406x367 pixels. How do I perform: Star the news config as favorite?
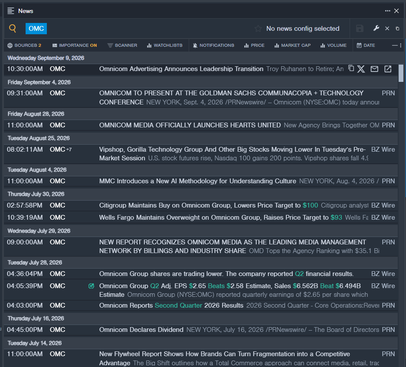pyautogui.click(x=258, y=29)
